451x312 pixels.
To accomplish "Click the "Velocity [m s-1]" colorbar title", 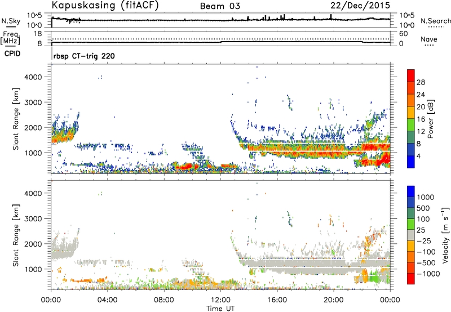I will click(445, 235).
